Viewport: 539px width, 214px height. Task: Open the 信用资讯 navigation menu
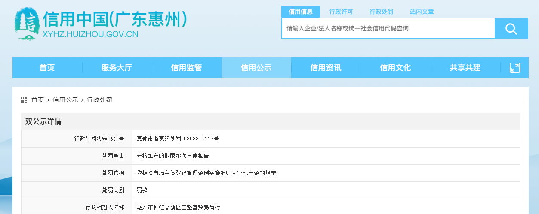pos(326,68)
